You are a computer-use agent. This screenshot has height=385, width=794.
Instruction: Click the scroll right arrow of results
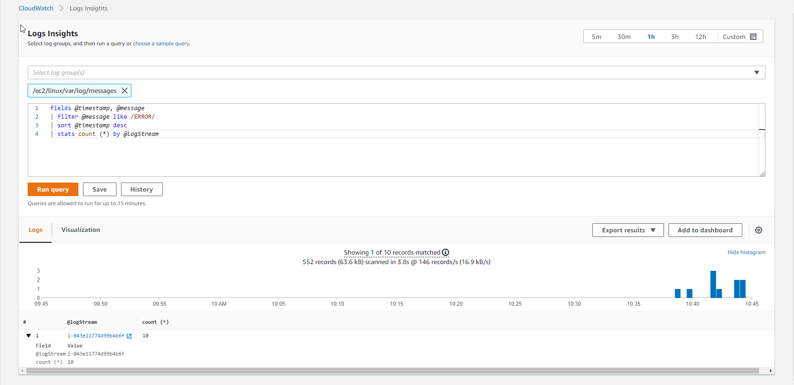pos(770,371)
